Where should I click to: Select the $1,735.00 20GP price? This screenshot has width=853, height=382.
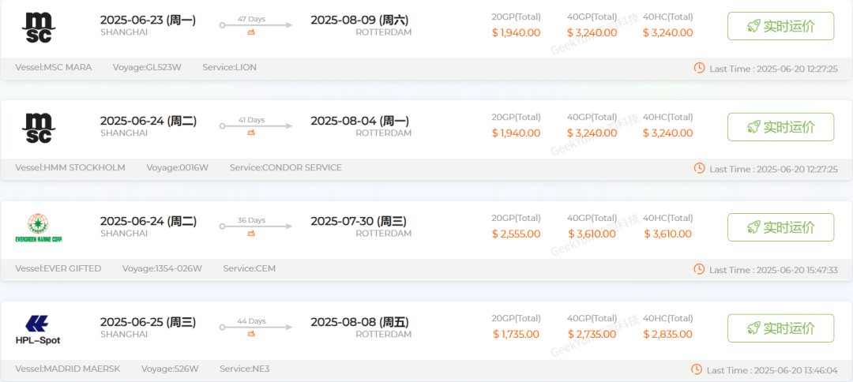point(517,334)
